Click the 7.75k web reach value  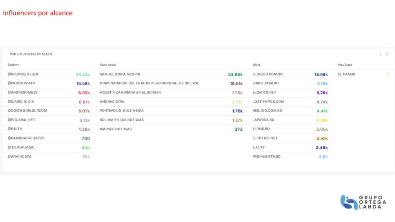pyautogui.click(x=322, y=84)
